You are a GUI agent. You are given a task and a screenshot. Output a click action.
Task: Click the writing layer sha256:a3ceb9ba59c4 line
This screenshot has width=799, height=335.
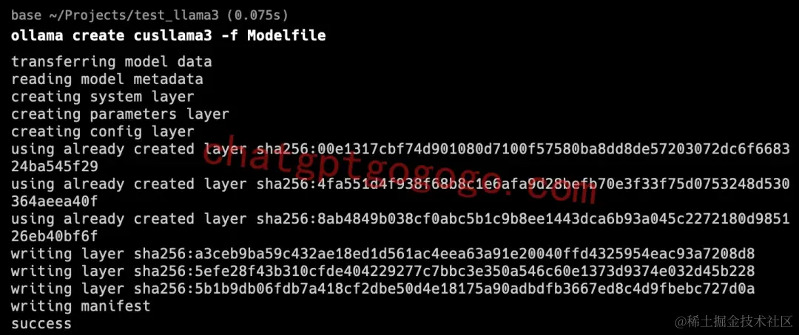click(383, 254)
